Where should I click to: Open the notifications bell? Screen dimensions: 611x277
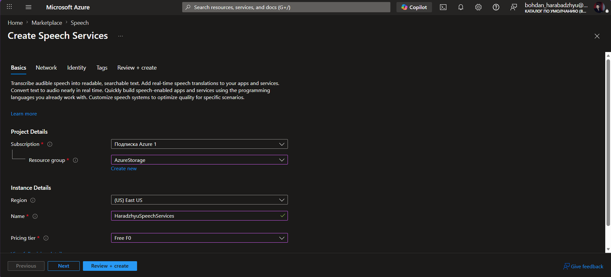click(461, 7)
